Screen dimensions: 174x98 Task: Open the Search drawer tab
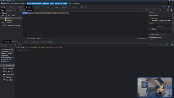tap(25, 42)
